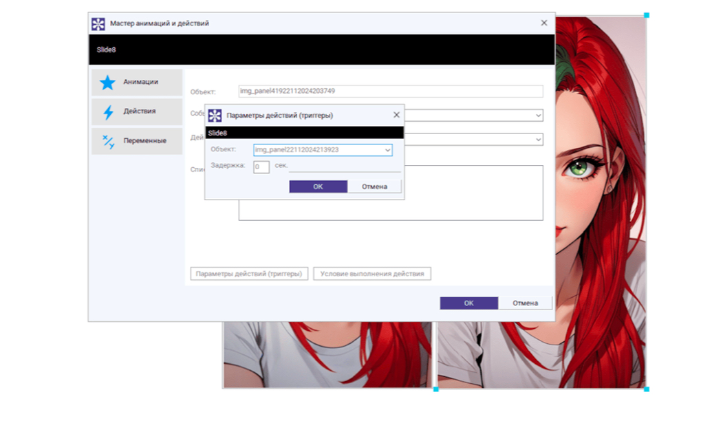The height and width of the screenshot is (432, 701).
Task: Open Параметры действий (триггеры) button
Action: tap(249, 274)
